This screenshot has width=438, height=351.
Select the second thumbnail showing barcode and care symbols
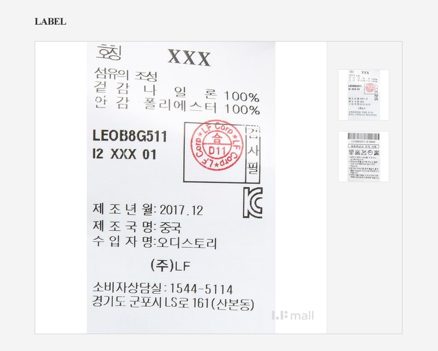pyautogui.click(x=364, y=157)
